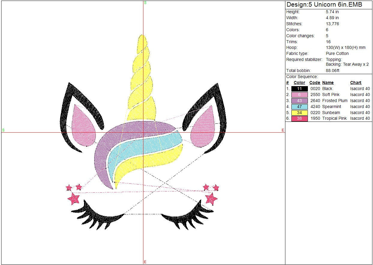
Task: Click the green S marker on left edge
Action: click(x=3, y=130)
